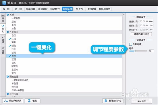Open the 字幕特效 tab
This screenshot has width=158, height=105.
point(31,9)
